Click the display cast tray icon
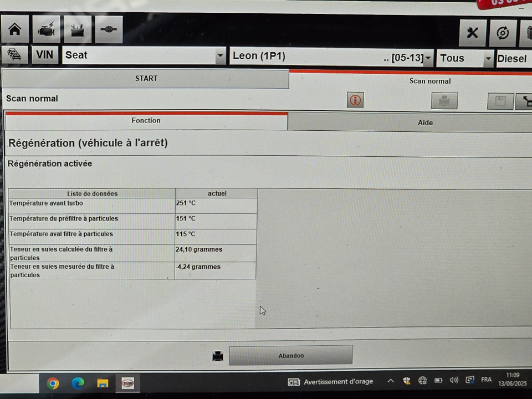532x399 pixels. 470,380
